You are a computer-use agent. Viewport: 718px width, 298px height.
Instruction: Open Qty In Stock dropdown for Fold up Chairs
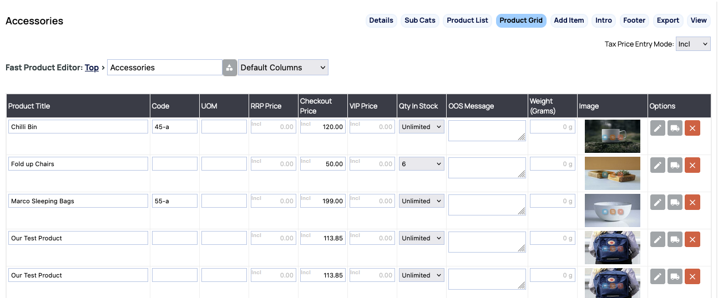[x=421, y=164]
